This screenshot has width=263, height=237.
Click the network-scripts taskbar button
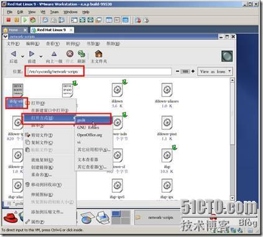tap(157, 217)
